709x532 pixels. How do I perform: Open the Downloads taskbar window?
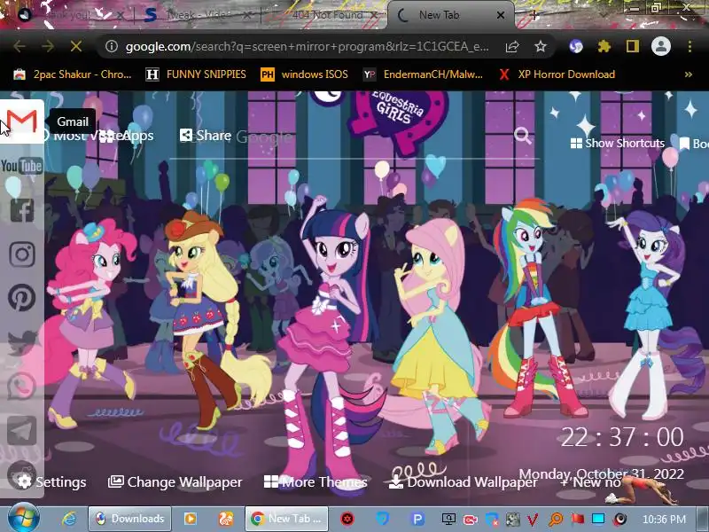129,519
